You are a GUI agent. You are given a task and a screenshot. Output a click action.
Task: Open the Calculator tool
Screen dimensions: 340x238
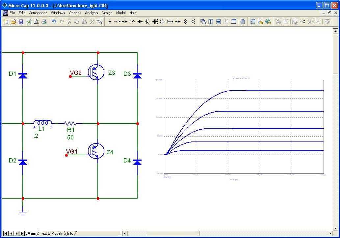pos(243,21)
